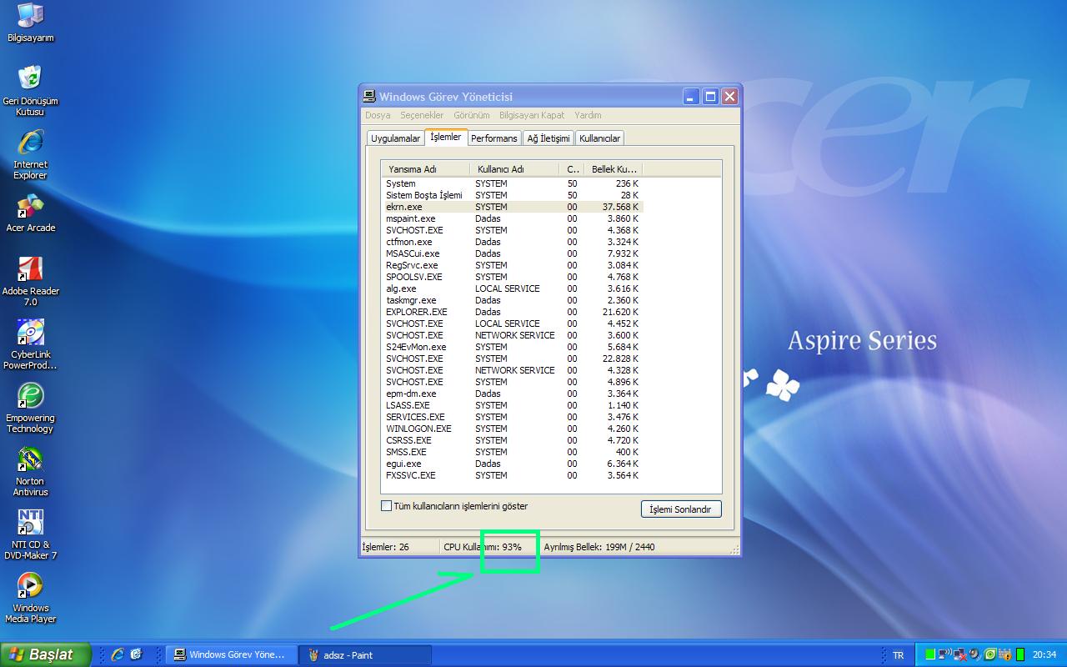Select the mspaint.exe process row
The width and height of the screenshot is (1067, 667).
513,218
